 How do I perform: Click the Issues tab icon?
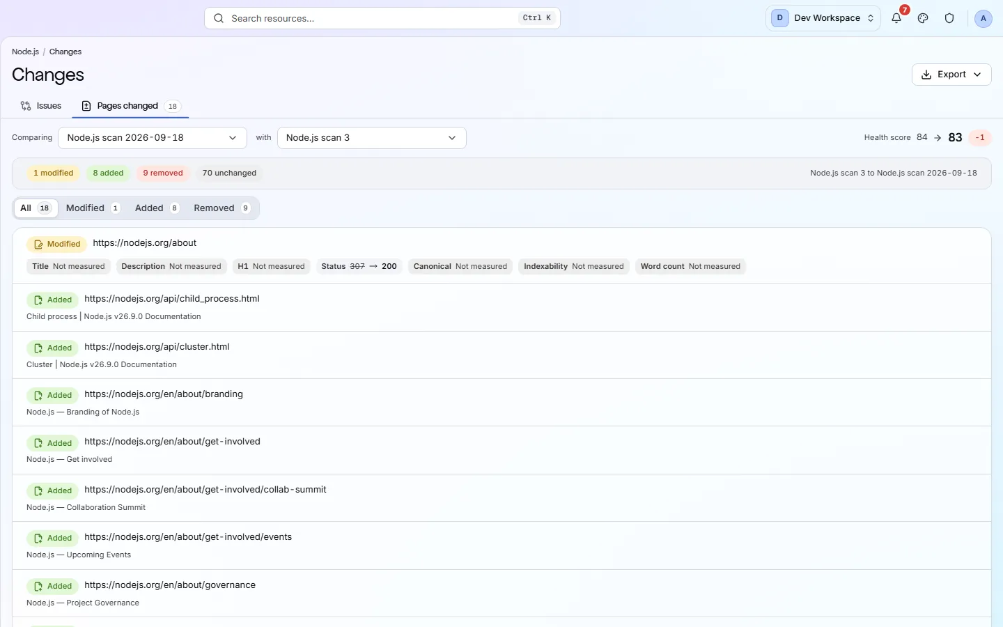click(26, 106)
